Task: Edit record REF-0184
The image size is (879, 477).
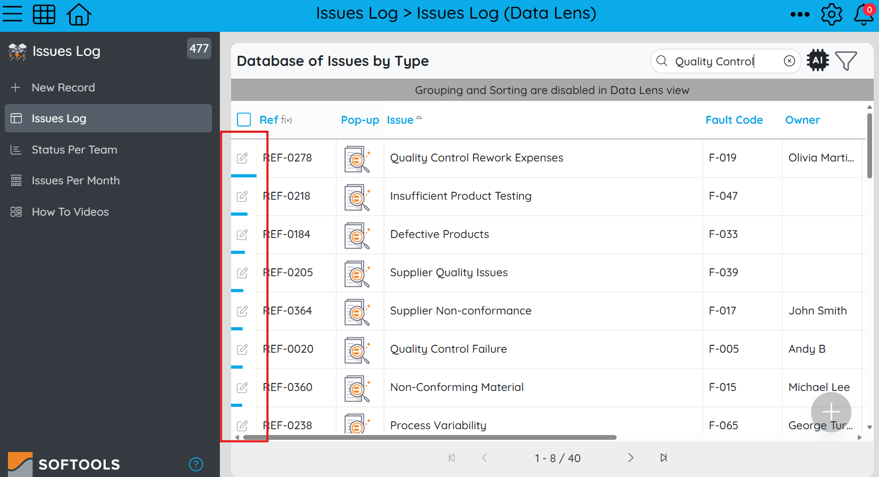Action: (242, 234)
